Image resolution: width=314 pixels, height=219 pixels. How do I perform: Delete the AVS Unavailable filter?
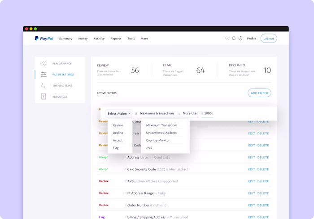tap(263, 181)
